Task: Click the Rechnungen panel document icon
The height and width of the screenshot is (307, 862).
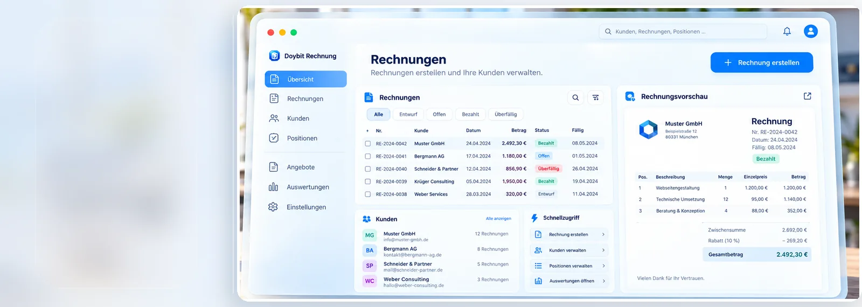Action: tap(369, 97)
